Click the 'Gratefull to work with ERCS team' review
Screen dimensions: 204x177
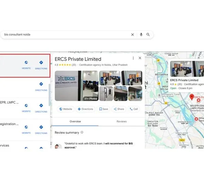pos(99,145)
